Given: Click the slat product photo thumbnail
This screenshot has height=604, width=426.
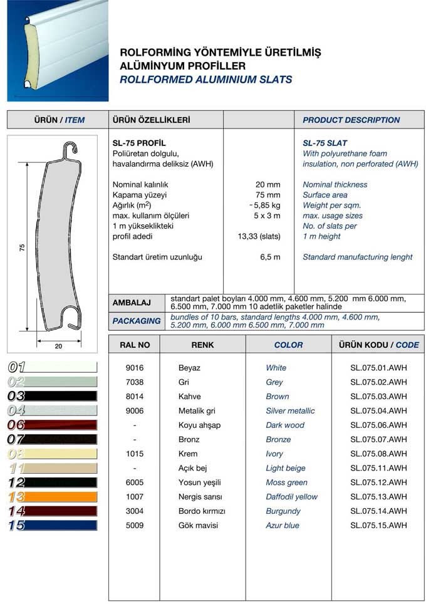Looking at the screenshot, I should click(x=58, y=50).
